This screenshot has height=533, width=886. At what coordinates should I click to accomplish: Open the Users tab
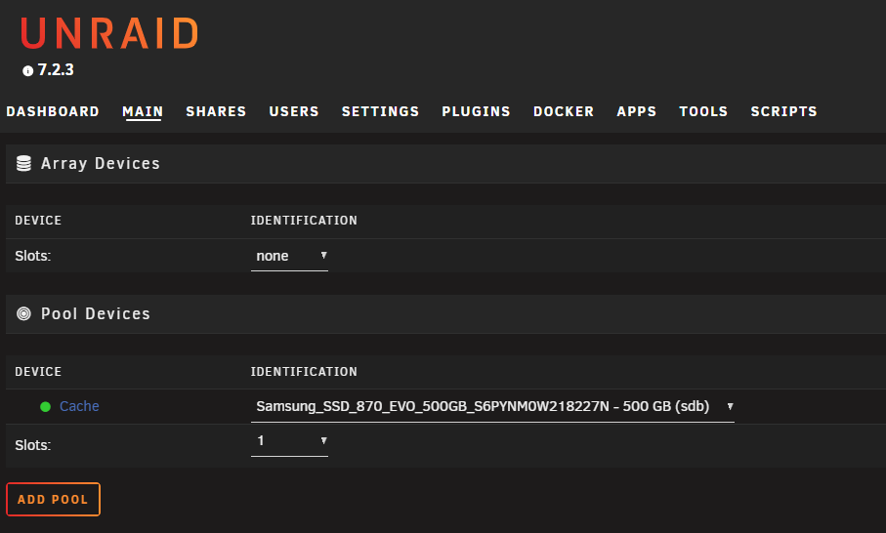(x=294, y=111)
